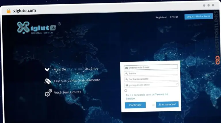Click the key icon in Senha field

[127, 74]
